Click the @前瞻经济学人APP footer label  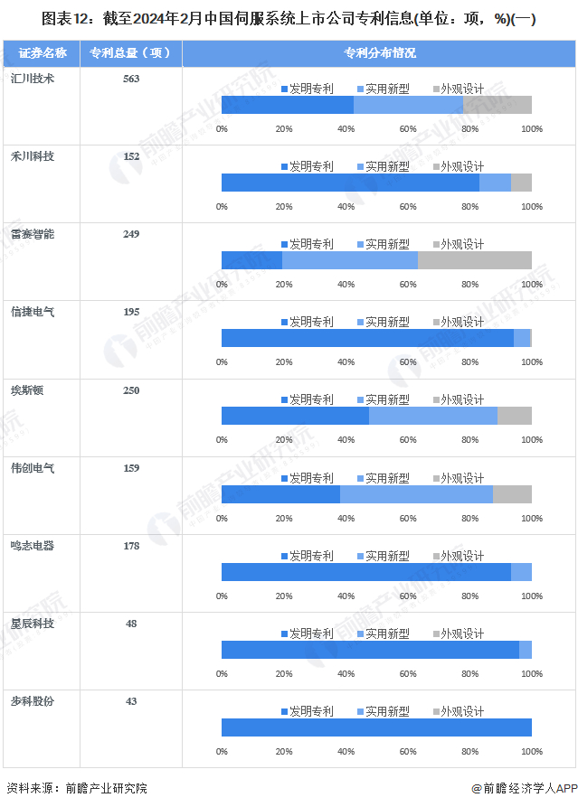pos(523,788)
